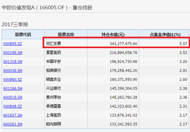Open stock code link 601607.SH
This screenshot has height=132, width=190.
click(13, 115)
